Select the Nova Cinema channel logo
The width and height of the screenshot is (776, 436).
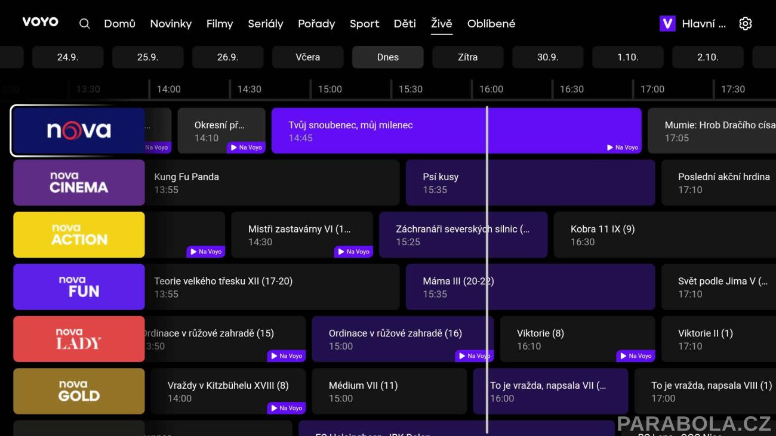tap(79, 183)
